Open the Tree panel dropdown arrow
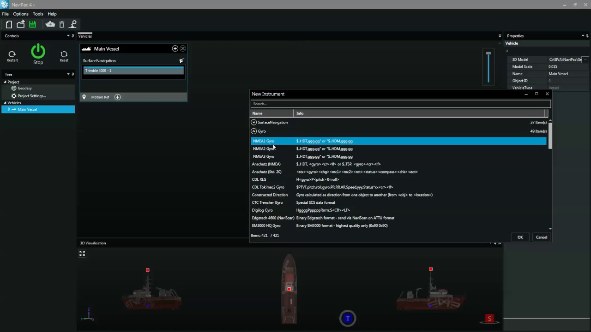591x332 pixels. [x=68, y=74]
